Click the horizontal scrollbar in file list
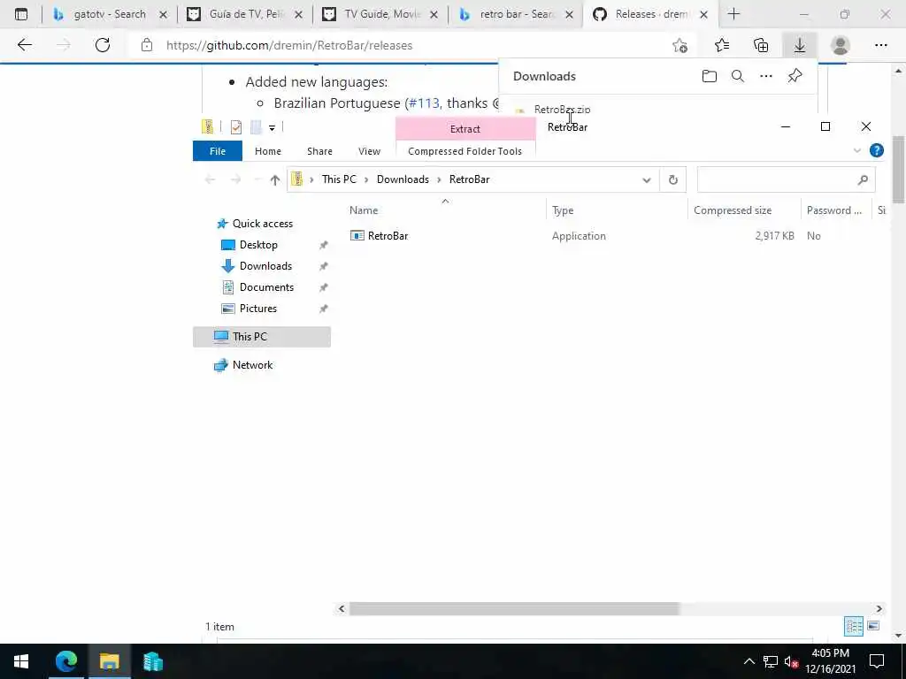Viewport: 906px width, 679px height. [514, 608]
